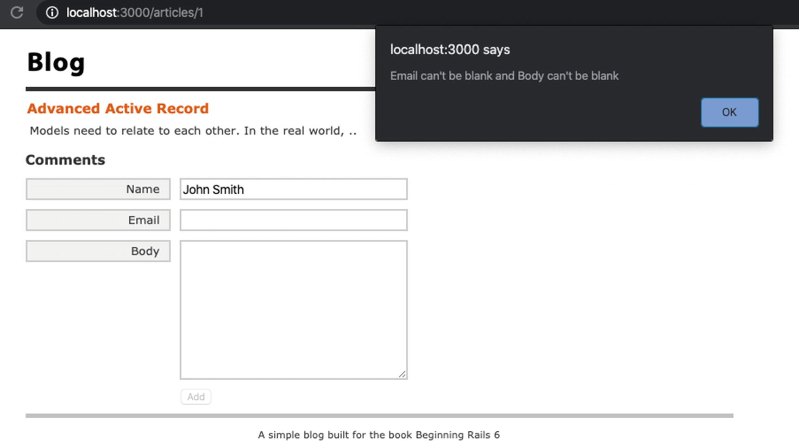Dismiss the alert with OK
The image size is (799, 441).
[730, 112]
